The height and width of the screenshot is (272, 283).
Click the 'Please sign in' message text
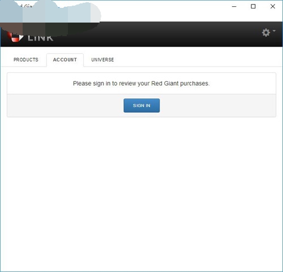141,84
